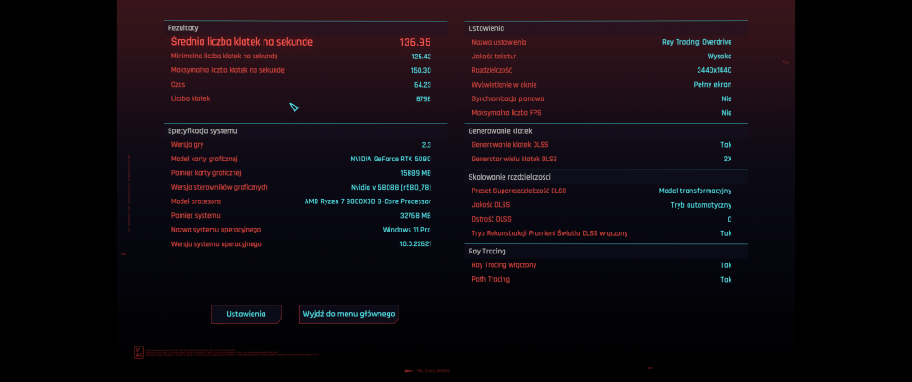Select OS version value 10.0.22621
The image size is (912, 382).
coord(415,243)
